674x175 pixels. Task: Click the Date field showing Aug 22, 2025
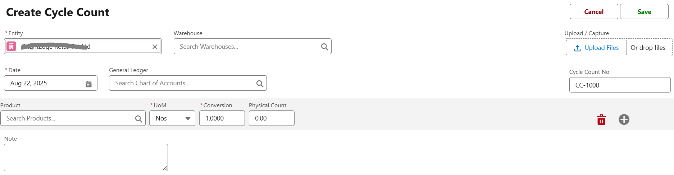point(45,83)
